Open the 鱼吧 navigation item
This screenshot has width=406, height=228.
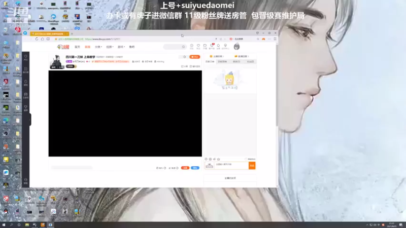[132, 47]
